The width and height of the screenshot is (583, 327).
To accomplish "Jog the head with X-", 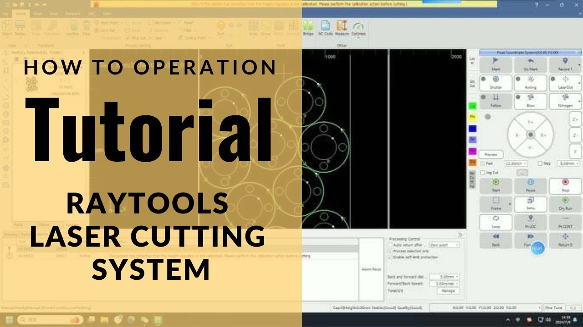I will tap(517, 135).
